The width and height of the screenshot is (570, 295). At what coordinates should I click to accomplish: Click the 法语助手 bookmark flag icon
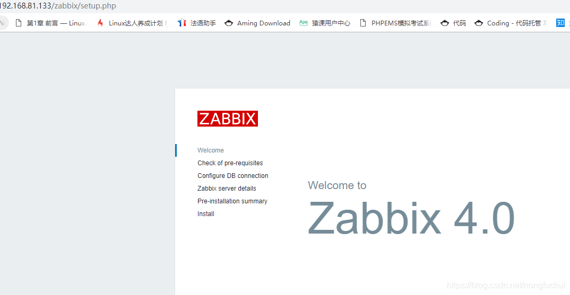pyautogui.click(x=182, y=23)
